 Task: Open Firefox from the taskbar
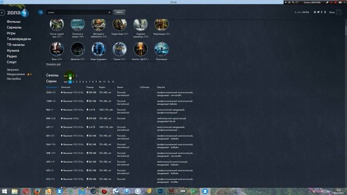click(37, 191)
